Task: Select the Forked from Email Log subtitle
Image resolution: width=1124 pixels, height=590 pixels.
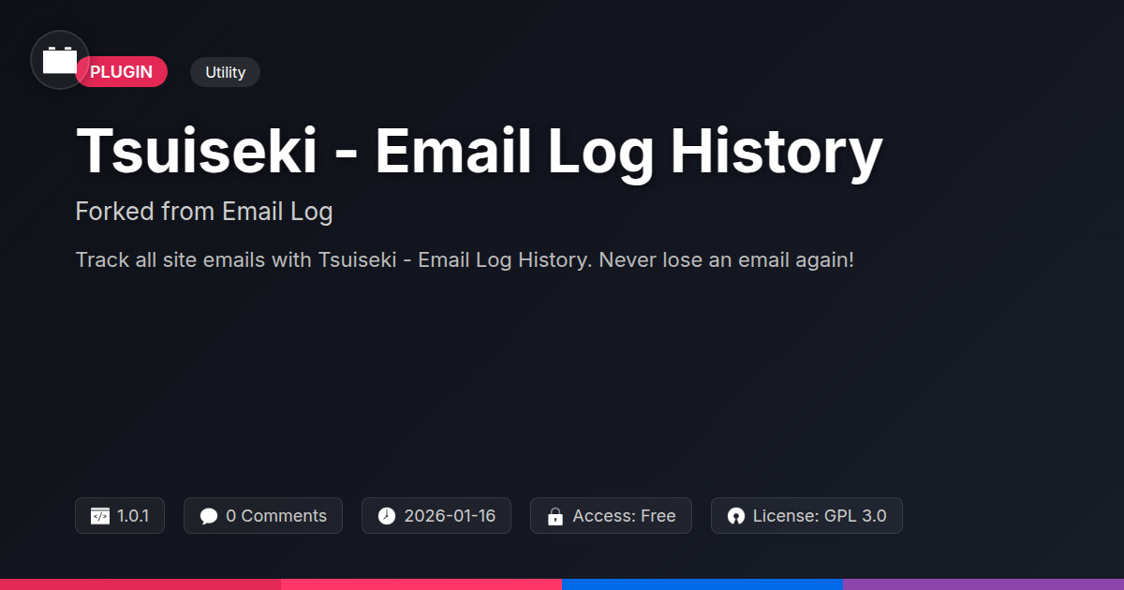Action: pyautogui.click(x=204, y=212)
